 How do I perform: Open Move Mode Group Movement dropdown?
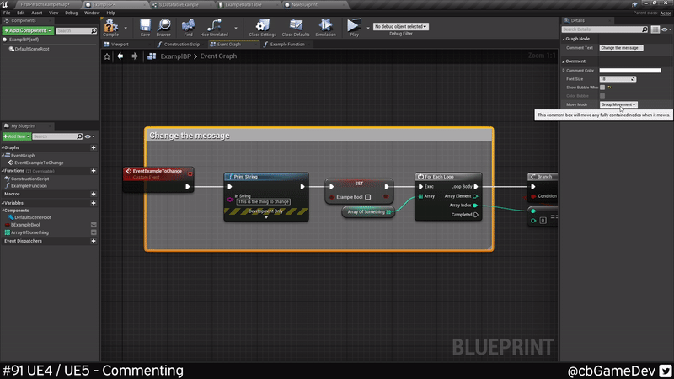point(618,104)
